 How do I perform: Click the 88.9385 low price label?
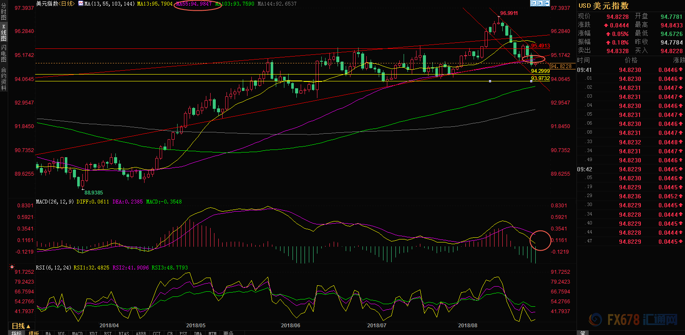coord(94,193)
